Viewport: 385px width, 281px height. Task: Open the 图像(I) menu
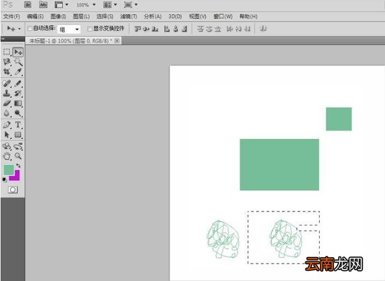coord(58,16)
